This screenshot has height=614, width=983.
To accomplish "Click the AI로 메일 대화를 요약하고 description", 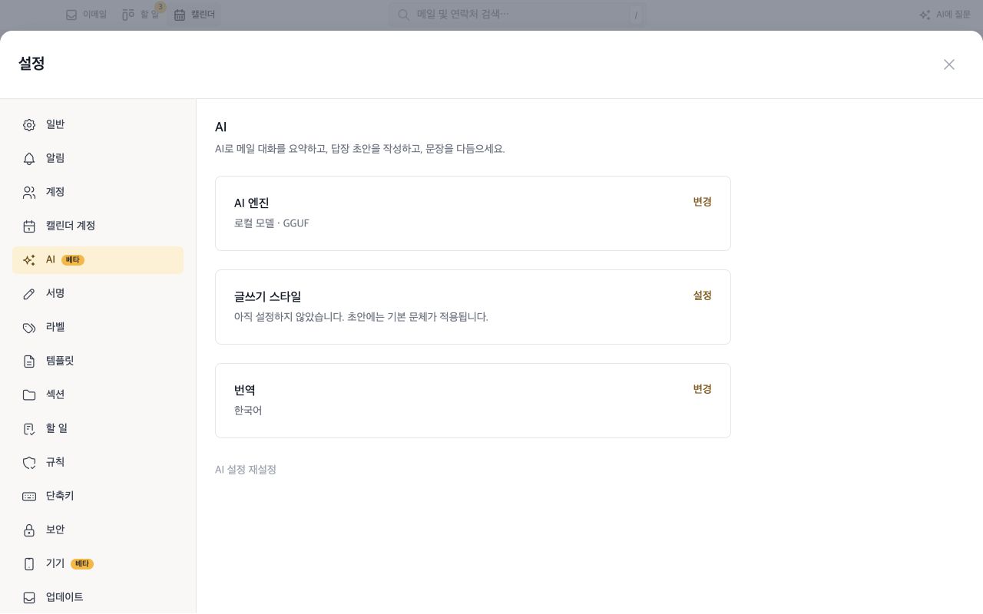I will [x=360, y=149].
